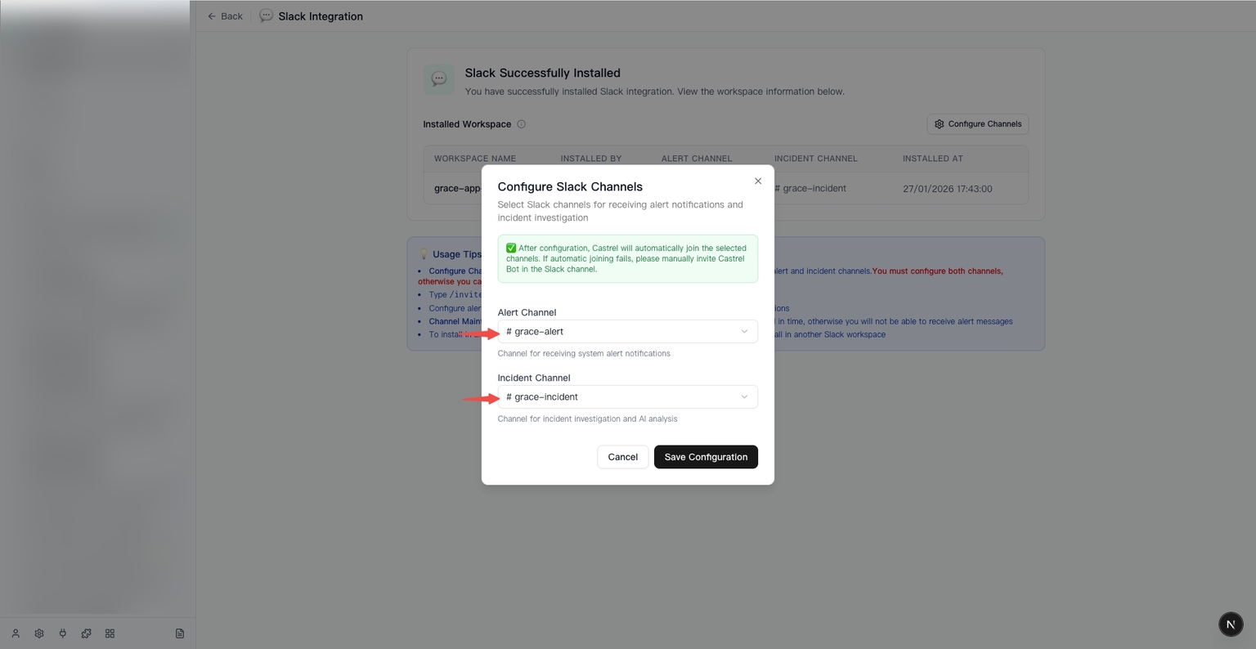This screenshot has width=1256, height=649.
Task: Click the dark N avatar circle
Action: [1231, 624]
